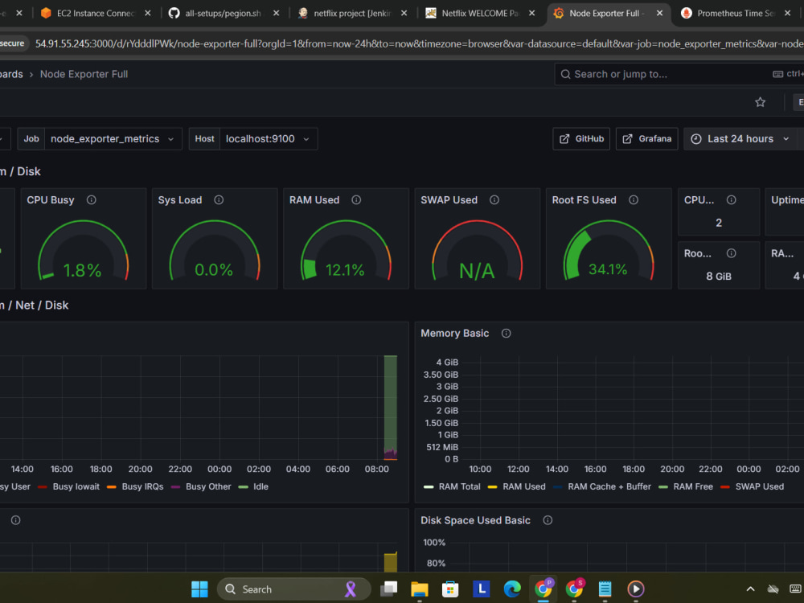
Task: Show Sys Load panel info tooltip
Action: pyautogui.click(x=219, y=200)
